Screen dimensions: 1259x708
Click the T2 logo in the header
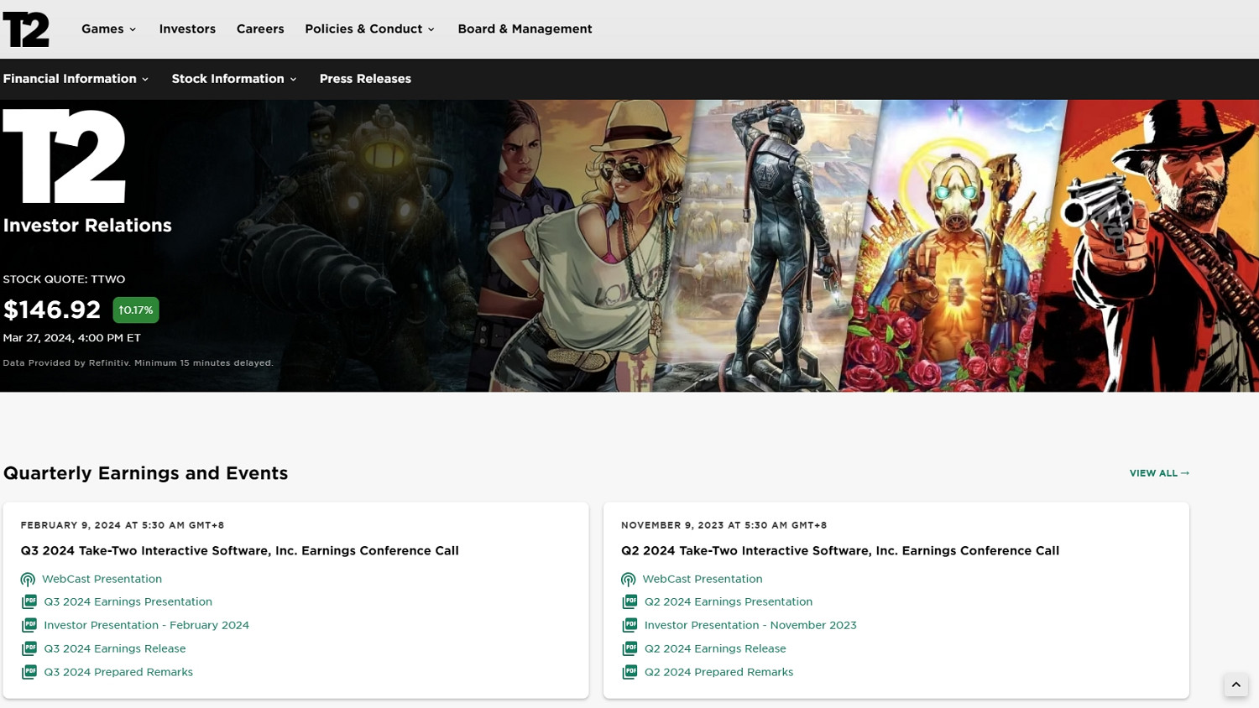coord(26,29)
